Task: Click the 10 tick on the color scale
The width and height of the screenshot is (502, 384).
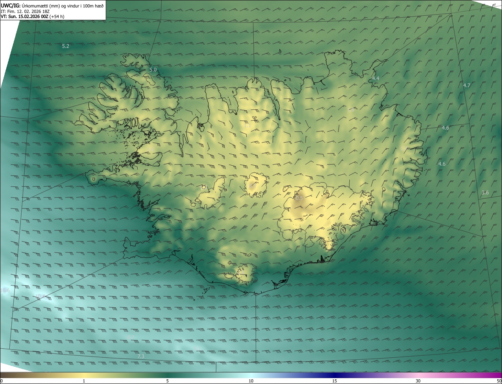Action: click(x=251, y=381)
